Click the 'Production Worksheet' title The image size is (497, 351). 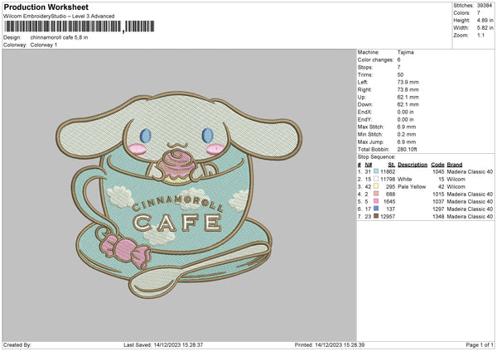point(46,7)
